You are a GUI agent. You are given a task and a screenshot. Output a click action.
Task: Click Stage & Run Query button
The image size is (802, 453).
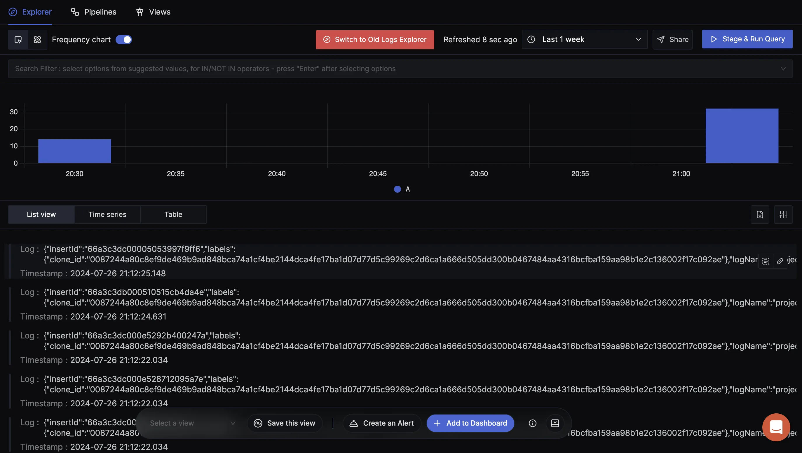coord(747,39)
